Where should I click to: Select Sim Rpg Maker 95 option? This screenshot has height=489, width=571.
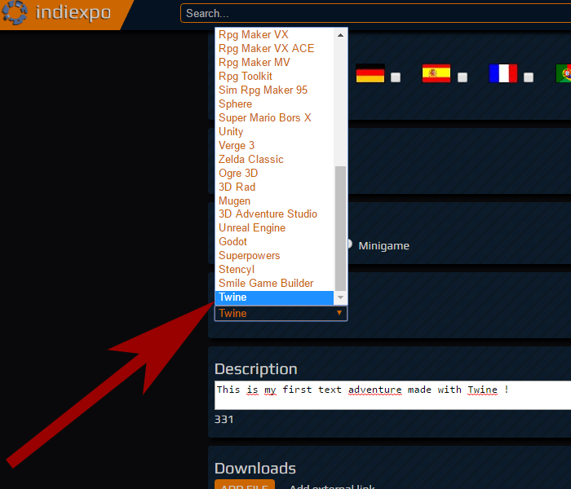274,90
